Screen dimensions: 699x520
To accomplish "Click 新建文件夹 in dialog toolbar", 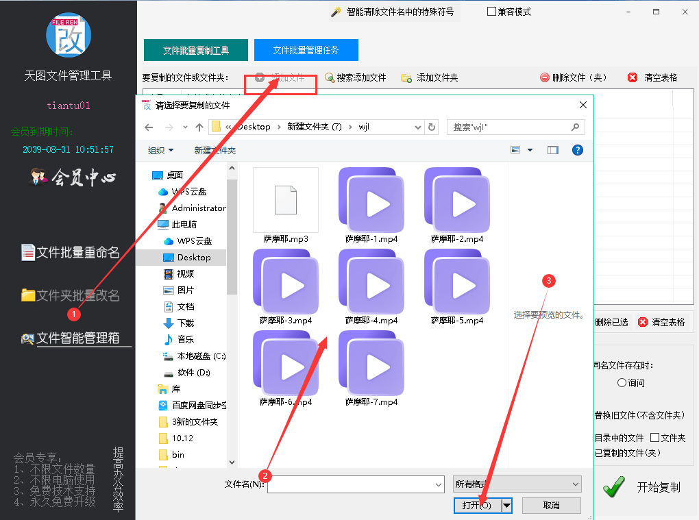I will (x=215, y=151).
